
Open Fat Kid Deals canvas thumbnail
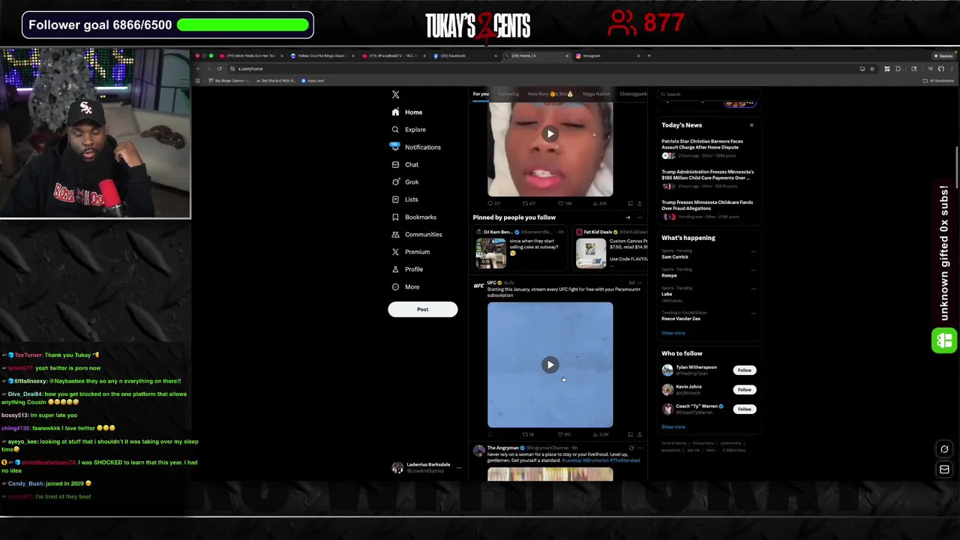click(591, 253)
